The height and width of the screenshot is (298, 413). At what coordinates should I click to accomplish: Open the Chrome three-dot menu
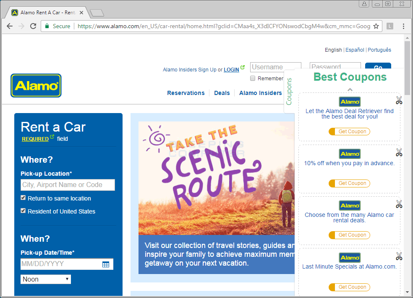click(403, 26)
